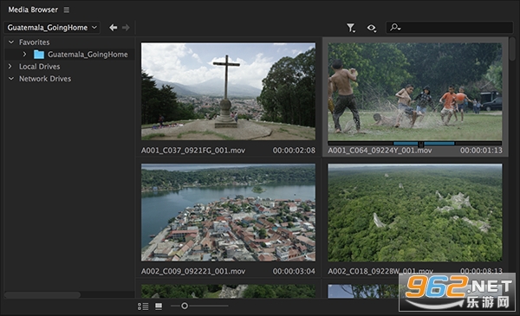Select the Guatemala_GoingHome tree entry label

point(88,55)
